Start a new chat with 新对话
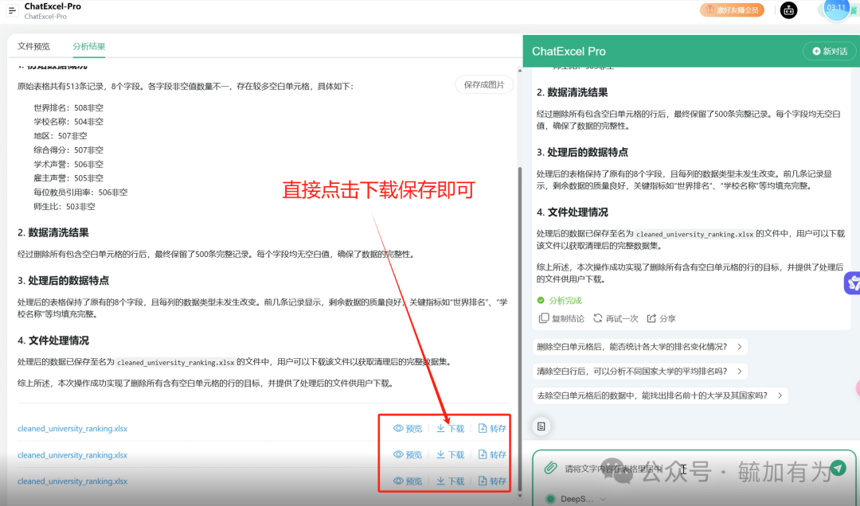860x506 pixels. point(830,51)
